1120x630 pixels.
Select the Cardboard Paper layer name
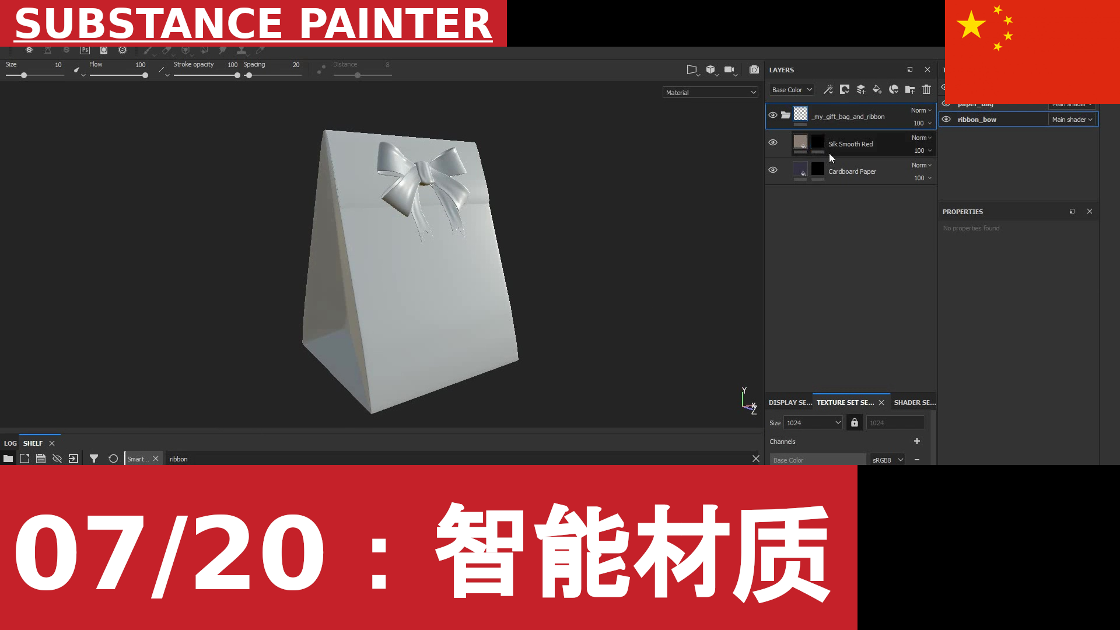click(x=852, y=171)
